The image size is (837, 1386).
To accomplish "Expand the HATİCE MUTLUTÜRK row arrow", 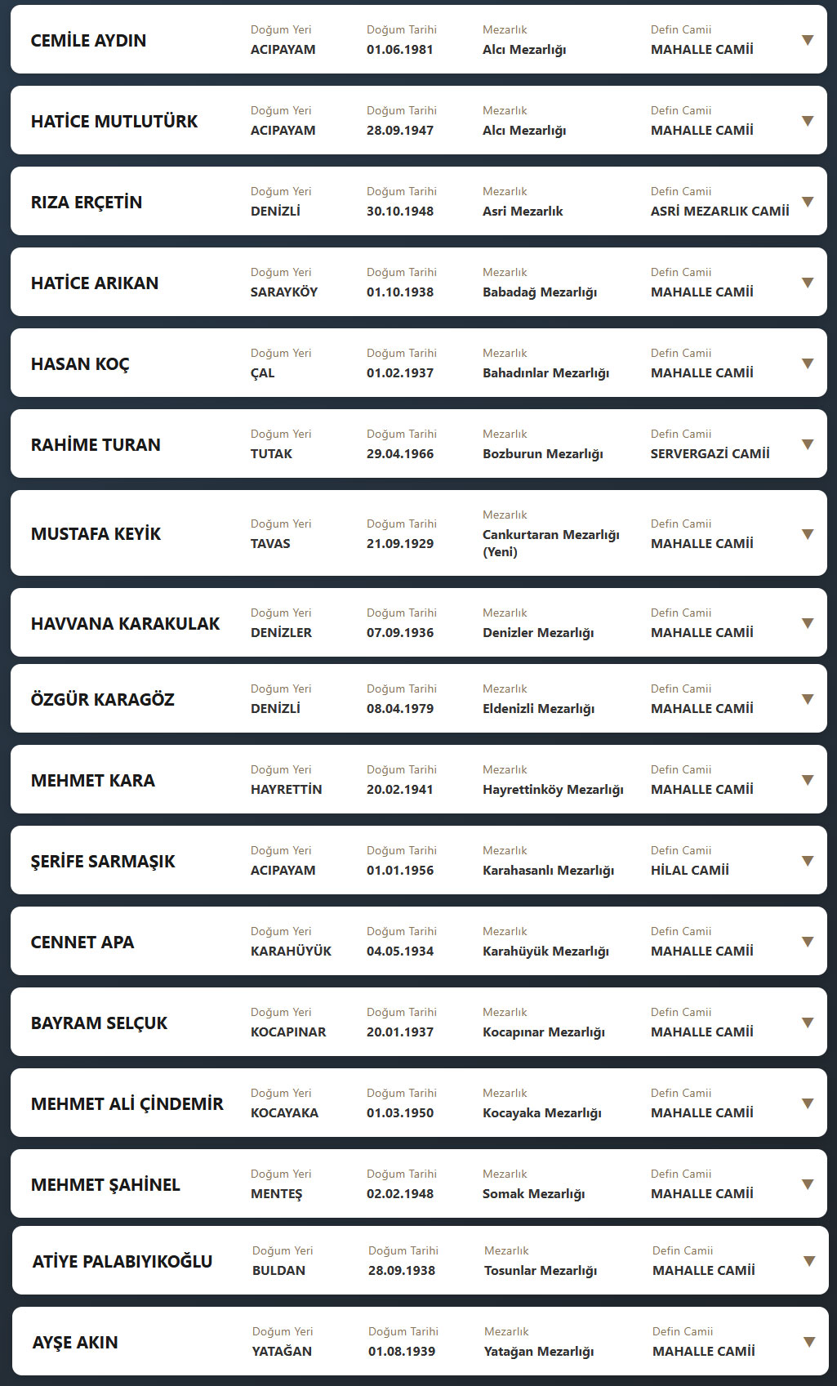I will click(x=807, y=121).
